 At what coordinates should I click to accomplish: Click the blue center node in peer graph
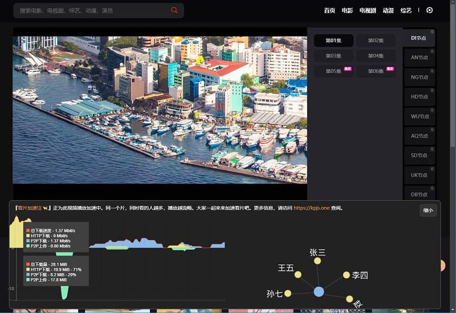click(319, 291)
